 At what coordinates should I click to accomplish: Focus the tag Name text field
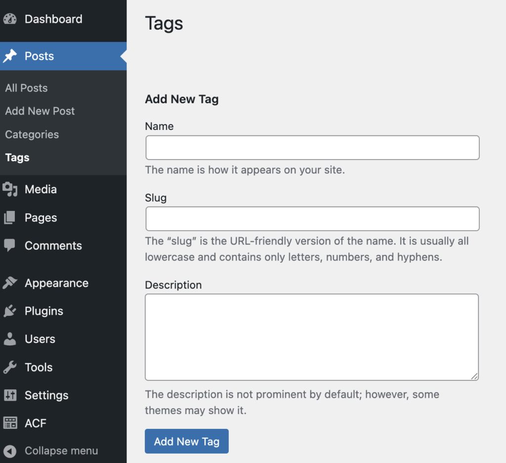312,148
